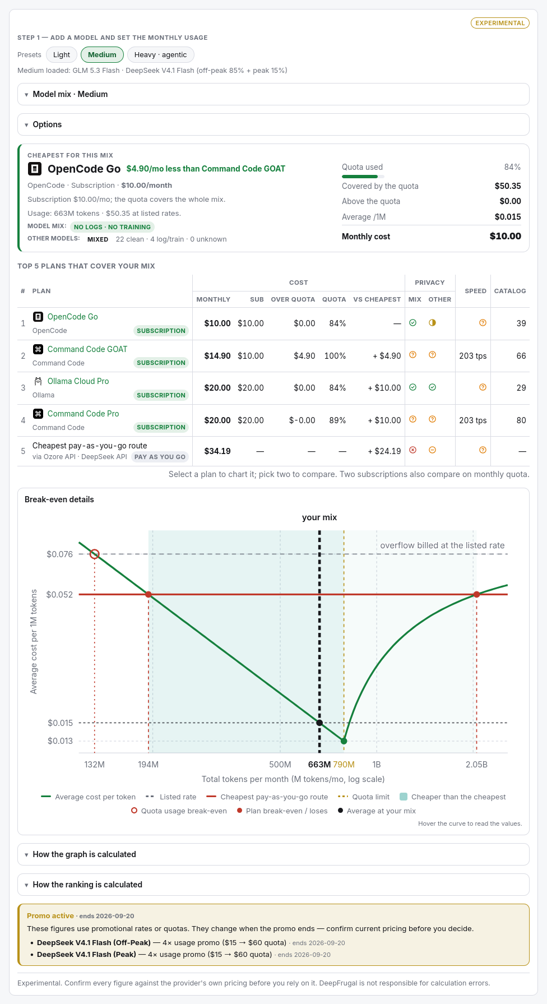This screenshot has width=547, height=1004.
Task: Click the Listed rate legend entry
Action: (x=171, y=797)
